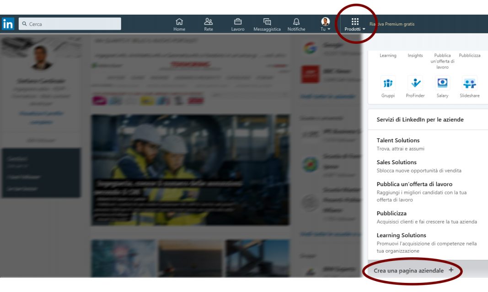Open the Notifiche bell icon
This screenshot has height=292, width=488.
point(296,22)
